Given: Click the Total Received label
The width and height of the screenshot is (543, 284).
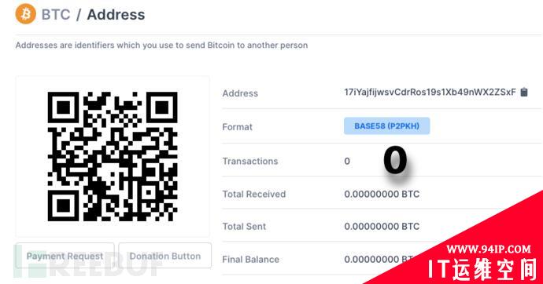Looking at the screenshot, I should pyautogui.click(x=254, y=194).
